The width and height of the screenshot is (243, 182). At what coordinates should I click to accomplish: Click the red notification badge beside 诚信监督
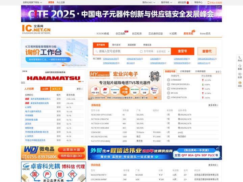(188, 3)
